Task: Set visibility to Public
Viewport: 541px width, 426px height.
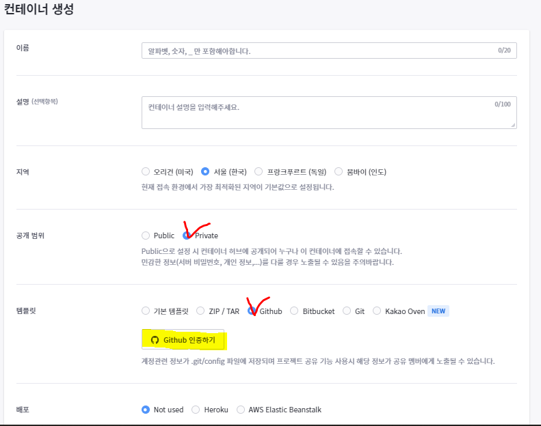Action: click(x=146, y=236)
